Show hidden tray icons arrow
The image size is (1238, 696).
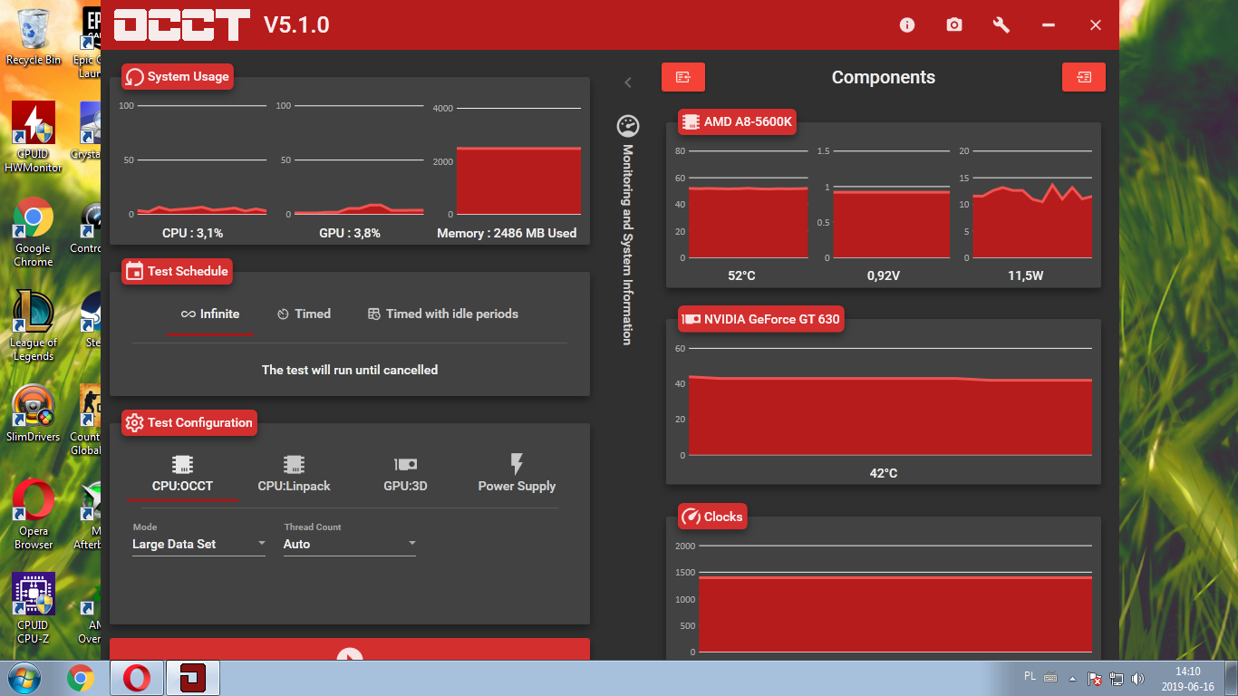pos(1074,678)
